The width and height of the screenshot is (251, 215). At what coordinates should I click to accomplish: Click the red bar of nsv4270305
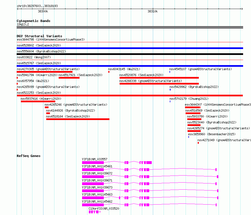coord(45,72)
